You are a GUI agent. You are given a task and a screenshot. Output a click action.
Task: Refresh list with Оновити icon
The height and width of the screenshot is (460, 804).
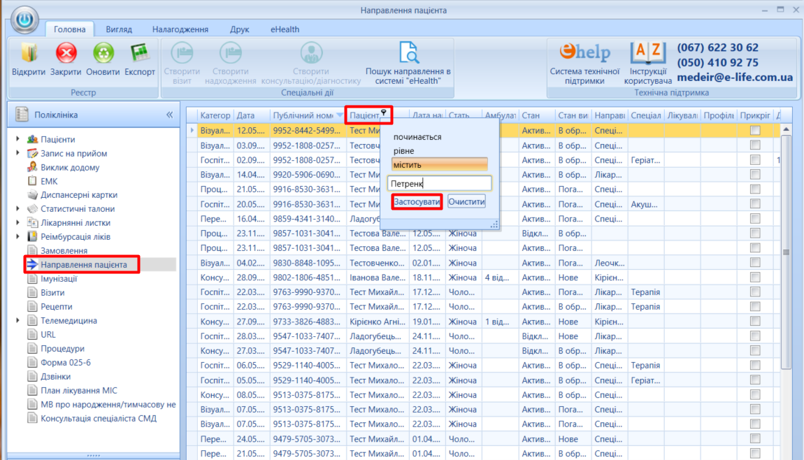pyautogui.click(x=103, y=59)
